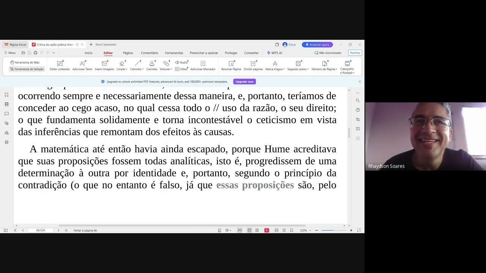The height and width of the screenshot is (273, 486).
Task: Select Ferramenta de Mão hand tool
Action: click(x=25, y=62)
